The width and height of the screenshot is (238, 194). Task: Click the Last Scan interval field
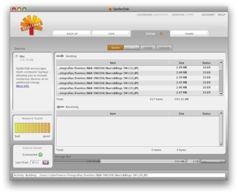[35, 162]
